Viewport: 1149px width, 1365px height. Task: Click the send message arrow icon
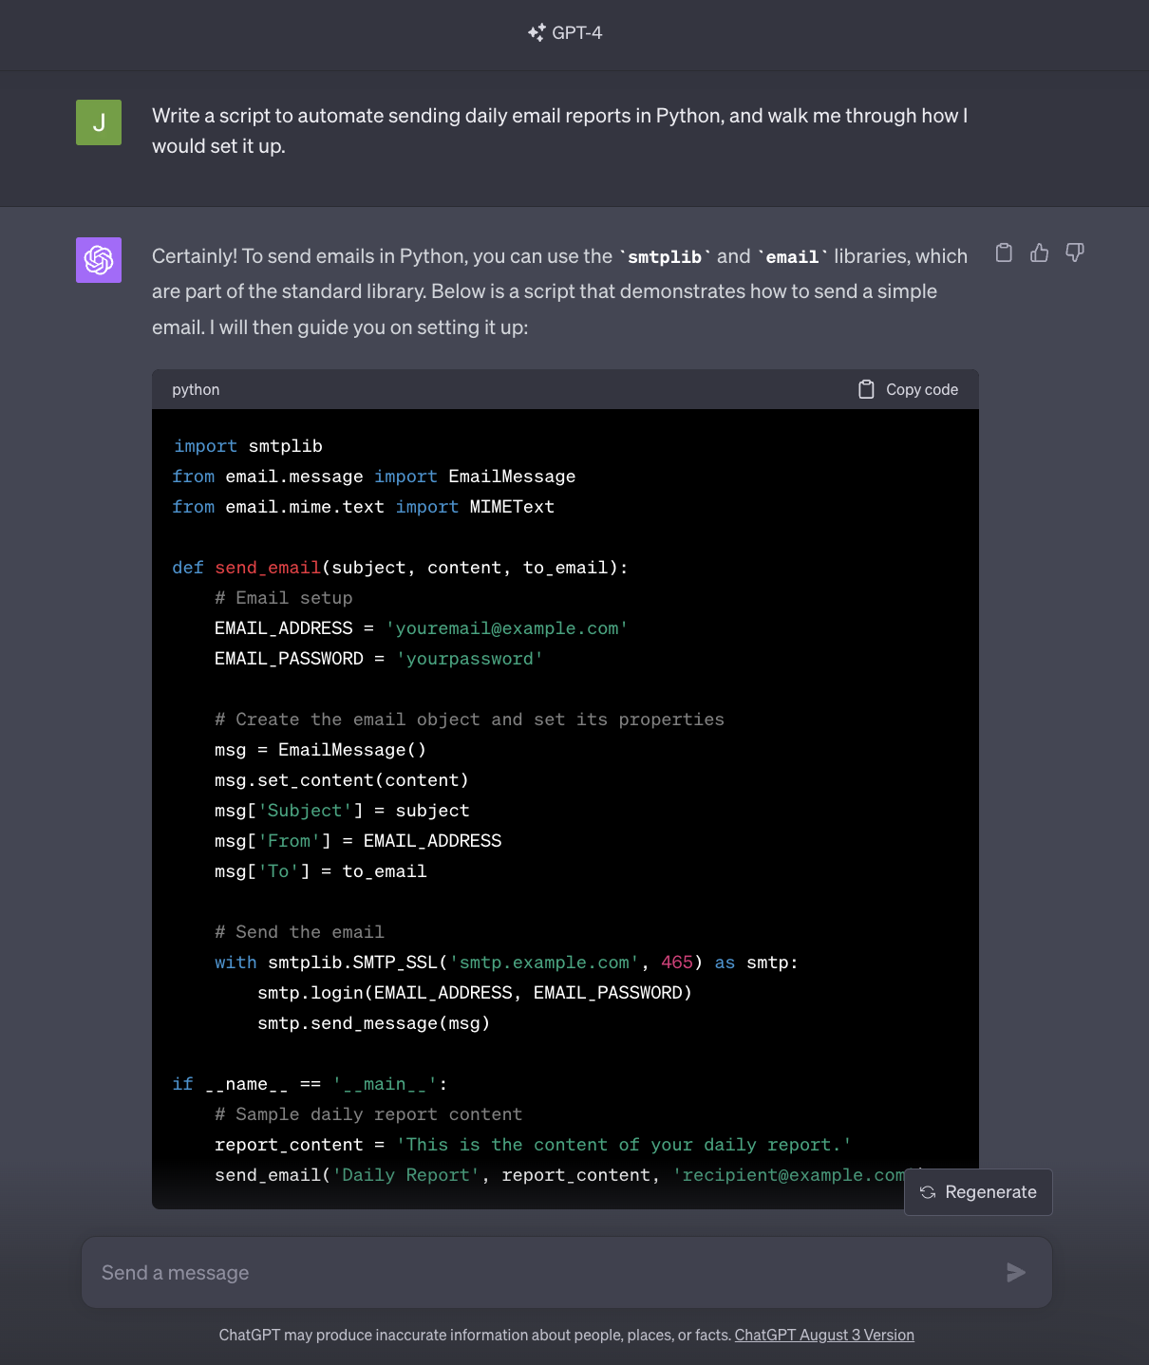pos(1016,1272)
